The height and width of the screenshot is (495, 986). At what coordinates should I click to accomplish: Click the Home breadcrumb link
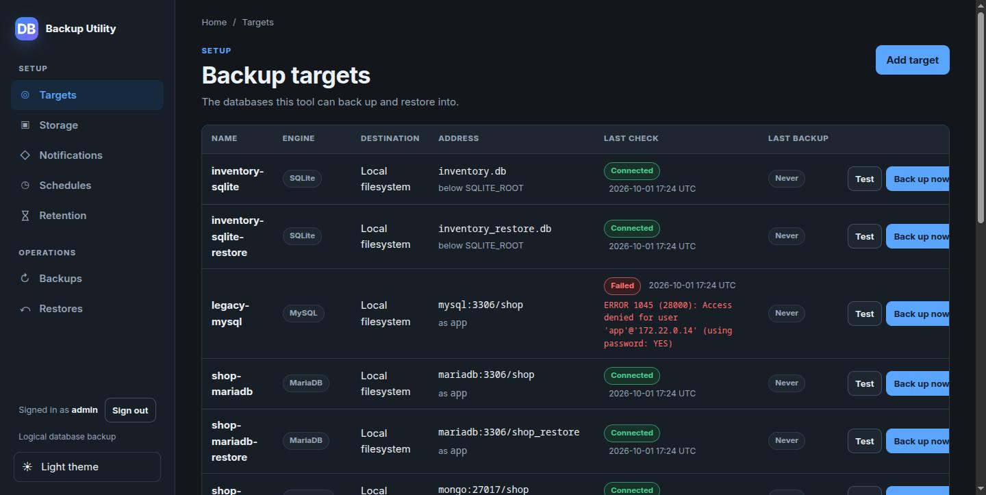coord(214,22)
